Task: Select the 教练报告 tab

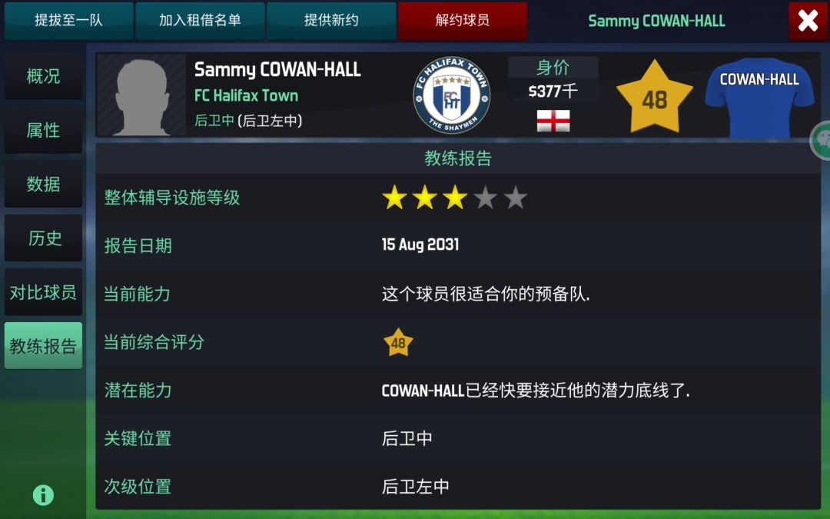Action: tap(43, 346)
